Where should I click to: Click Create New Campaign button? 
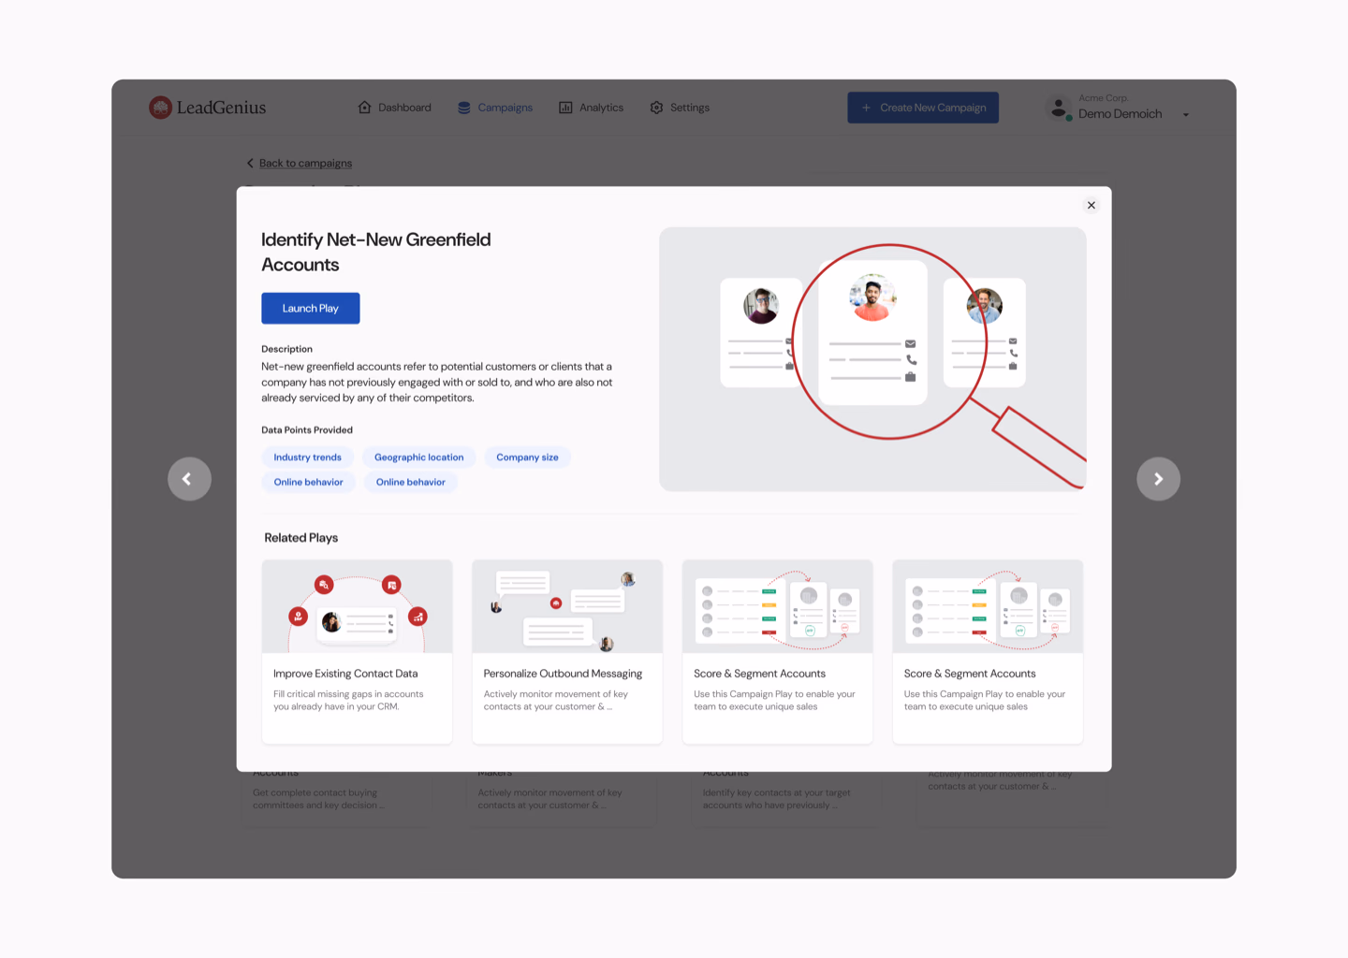922,108
